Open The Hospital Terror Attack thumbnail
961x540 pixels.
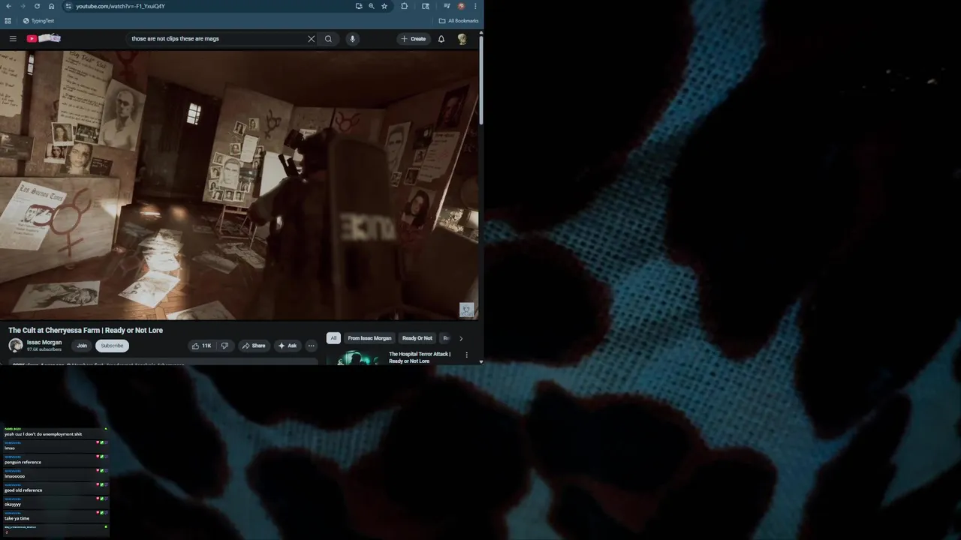[x=357, y=358]
